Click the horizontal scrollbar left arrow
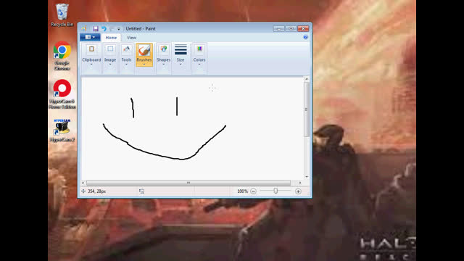Viewport: 464px width, 261px height. click(x=83, y=183)
